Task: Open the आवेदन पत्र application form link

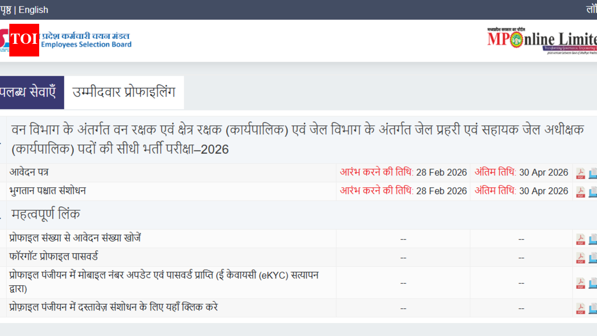Action: [x=29, y=172]
